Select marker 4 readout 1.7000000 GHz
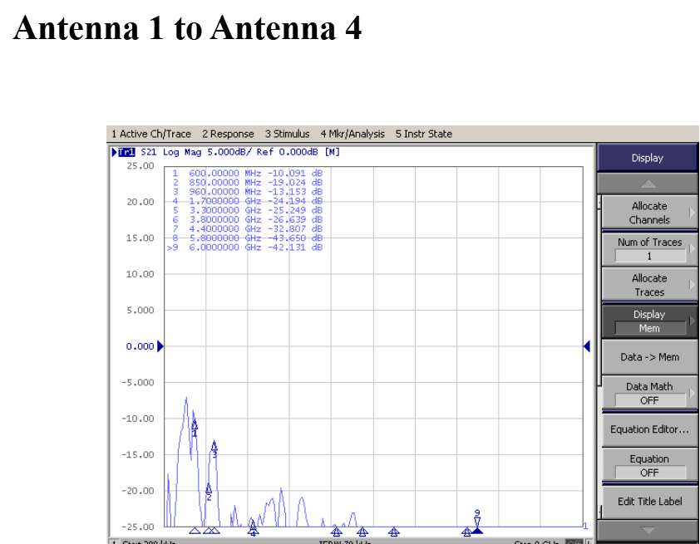Viewport: 700px width, 544px height. (248, 201)
